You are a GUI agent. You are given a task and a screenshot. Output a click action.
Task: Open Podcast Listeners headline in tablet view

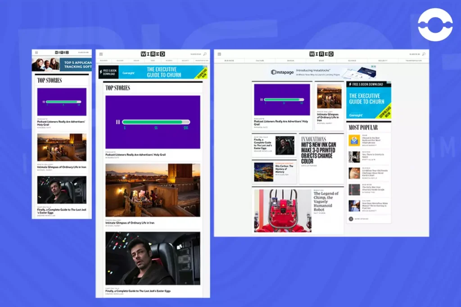coord(136,155)
